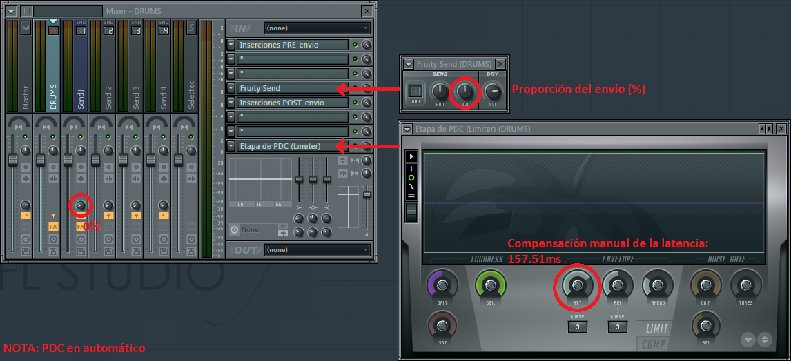Open Etapa de PDC (Limiter) effect slot

point(293,146)
